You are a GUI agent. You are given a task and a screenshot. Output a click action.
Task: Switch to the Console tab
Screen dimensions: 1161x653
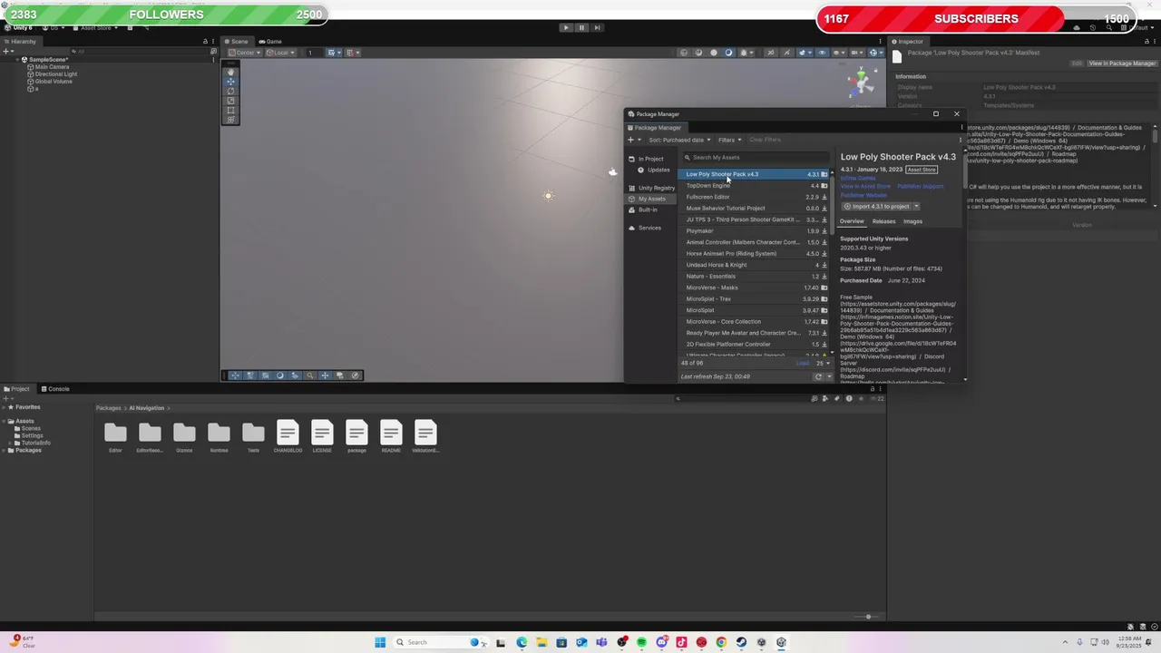point(54,389)
